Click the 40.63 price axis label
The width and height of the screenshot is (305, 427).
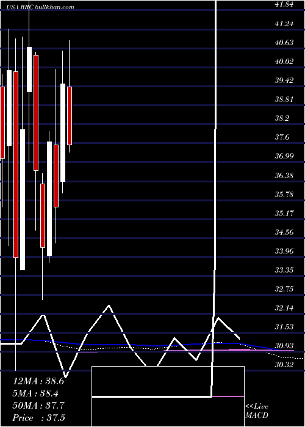click(284, 43)
